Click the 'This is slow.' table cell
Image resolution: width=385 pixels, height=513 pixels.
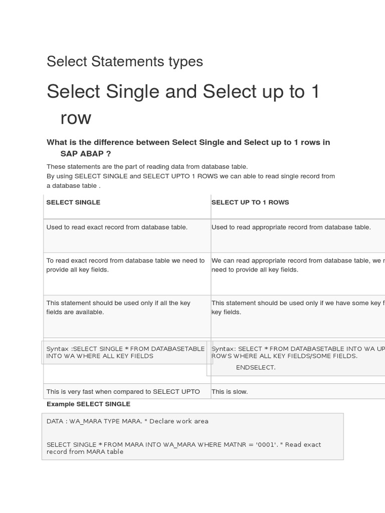tap(230, 392)
